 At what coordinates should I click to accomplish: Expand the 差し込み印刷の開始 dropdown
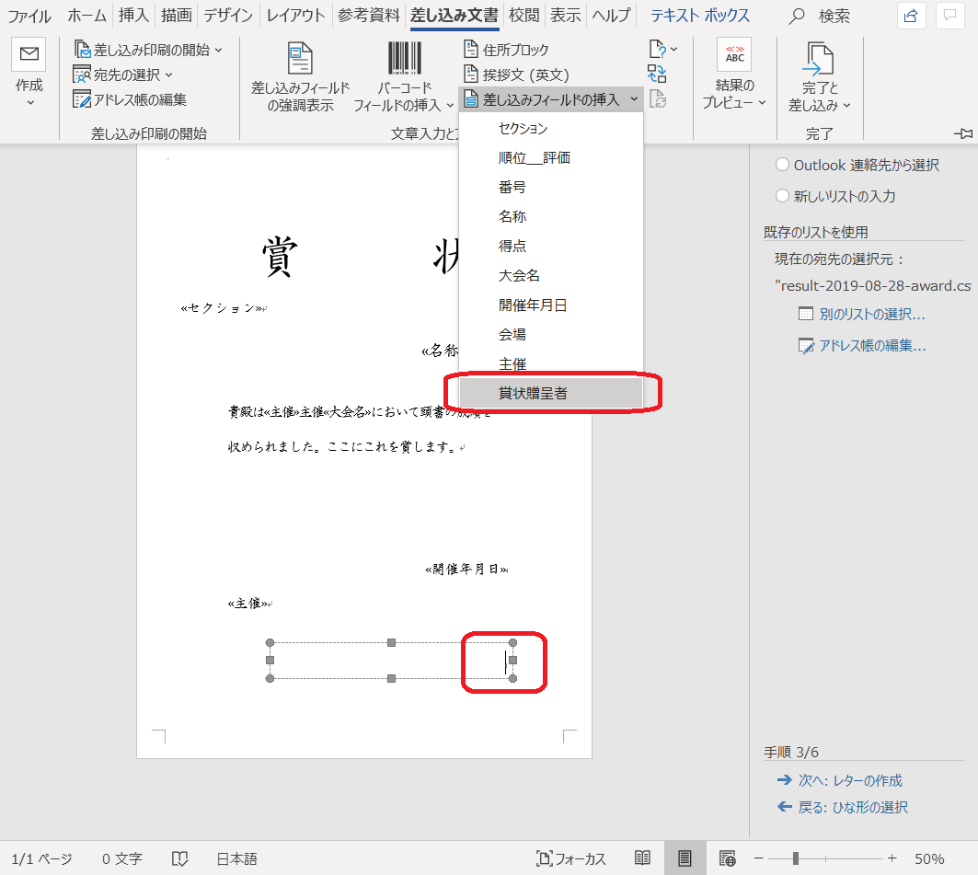(x=149, y=50)
